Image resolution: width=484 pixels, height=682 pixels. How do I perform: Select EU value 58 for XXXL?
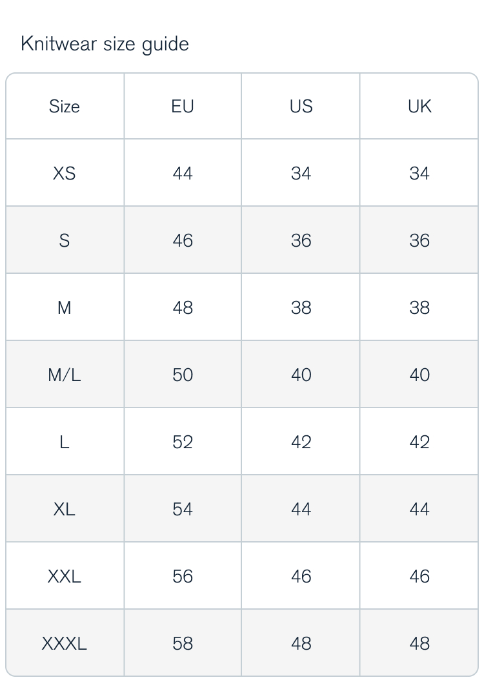(x=183, y=644)
